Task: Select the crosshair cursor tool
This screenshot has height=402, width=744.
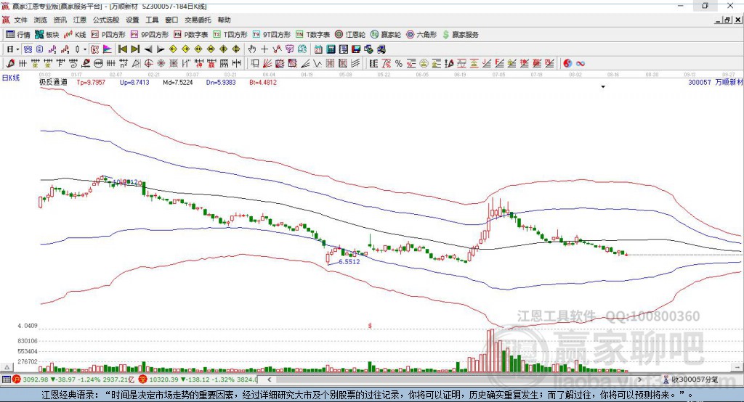Action: point(264,49)
